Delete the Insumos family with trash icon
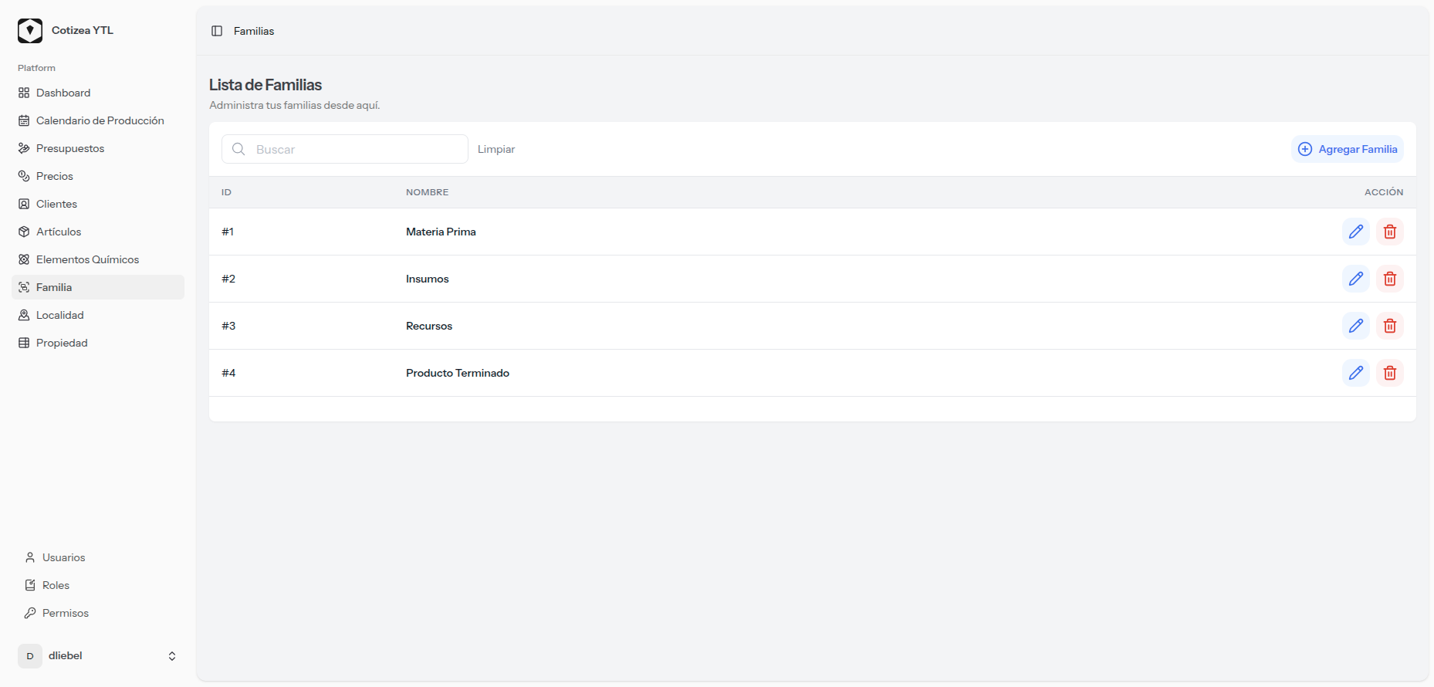1434x687 pixels. tap(1389, 279)
